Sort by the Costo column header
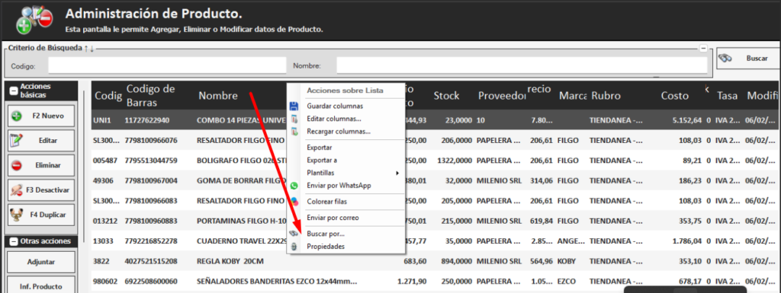Screen dimensions: 781x293 click(x=675, y=96)
